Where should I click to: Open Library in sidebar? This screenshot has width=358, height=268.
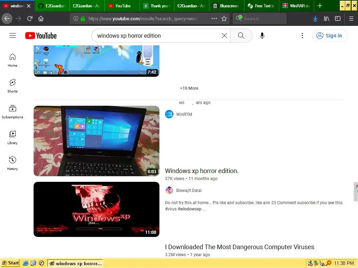pos(12,137)
